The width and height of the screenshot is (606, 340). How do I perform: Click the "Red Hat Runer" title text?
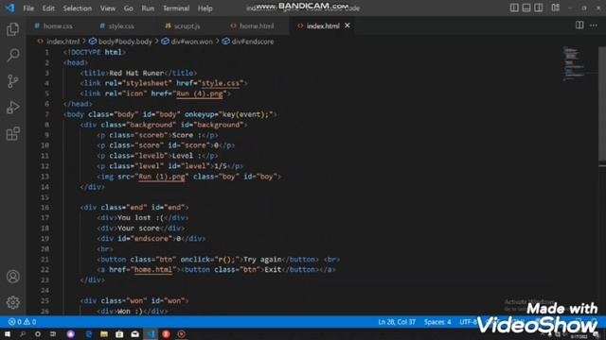coord(136,73)
